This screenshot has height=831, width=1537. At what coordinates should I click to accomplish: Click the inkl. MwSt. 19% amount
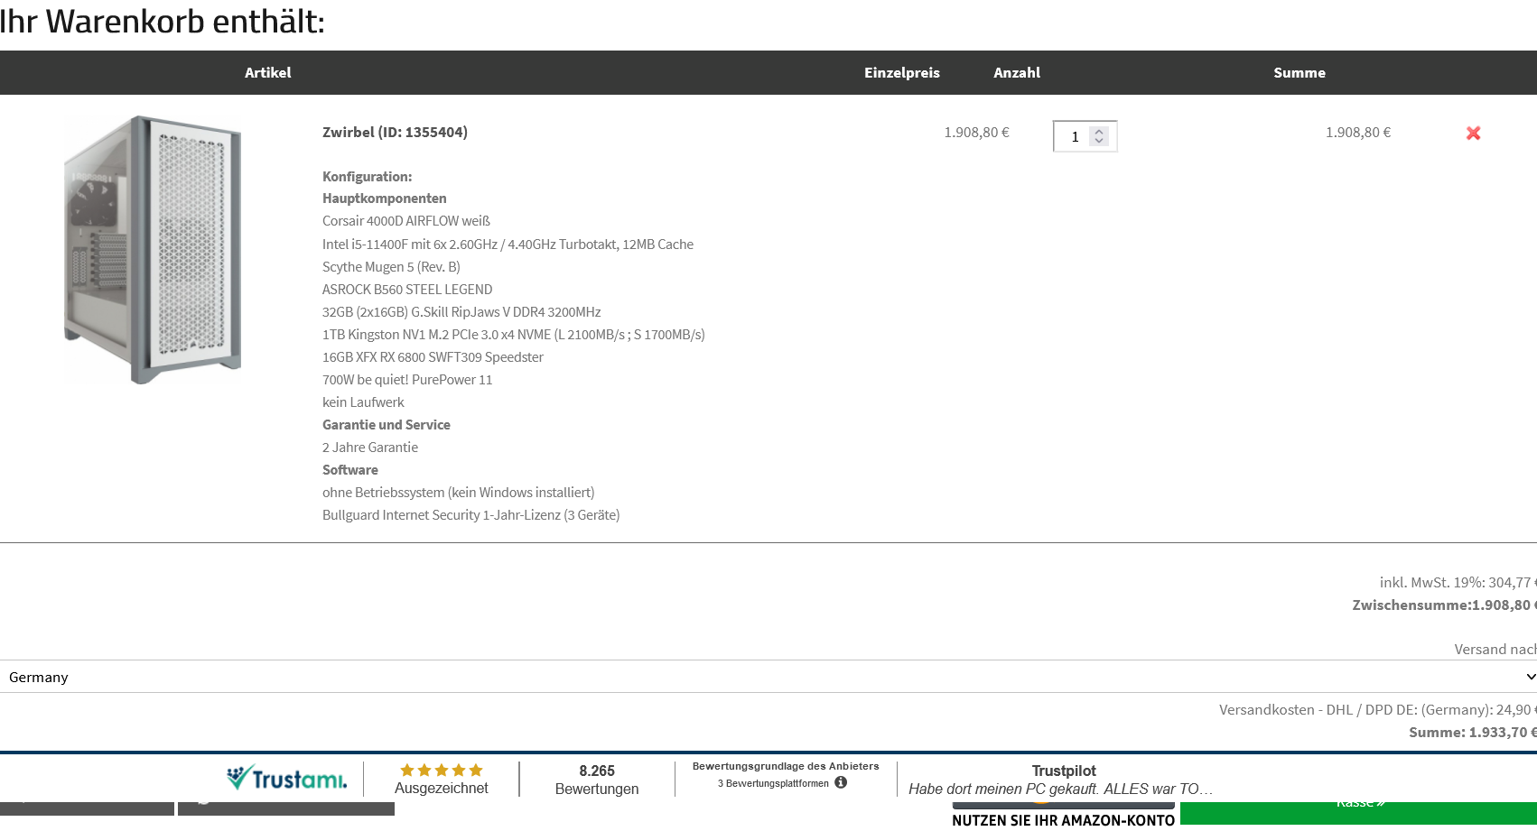point(1458,583)
